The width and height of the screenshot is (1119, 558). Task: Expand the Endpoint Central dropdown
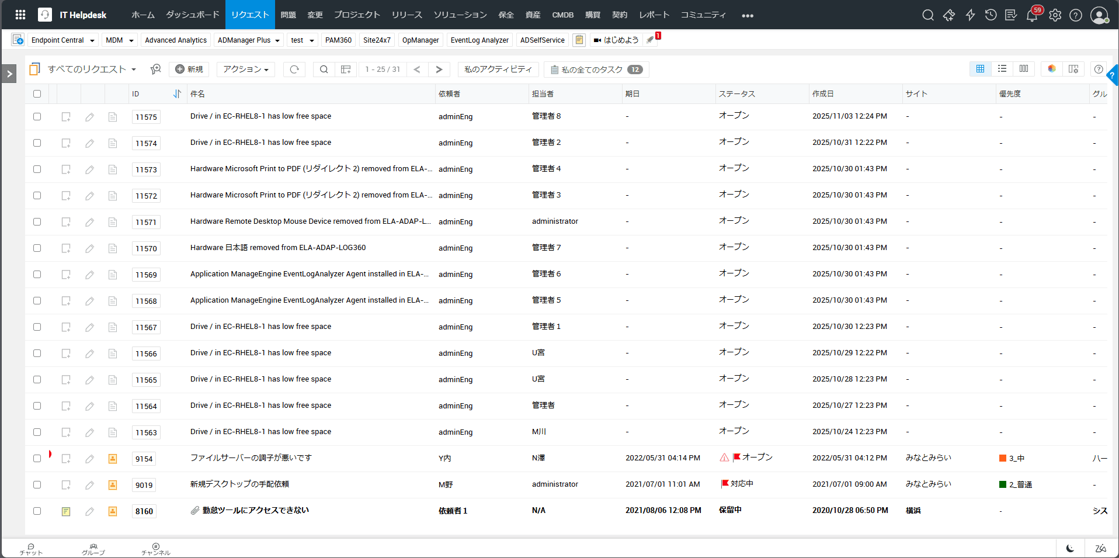(x=63, y=40)
